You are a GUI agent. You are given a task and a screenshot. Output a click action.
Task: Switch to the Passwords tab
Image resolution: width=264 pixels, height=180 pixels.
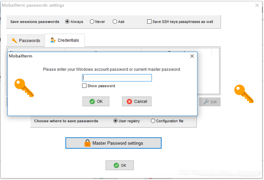click(26, 40)
